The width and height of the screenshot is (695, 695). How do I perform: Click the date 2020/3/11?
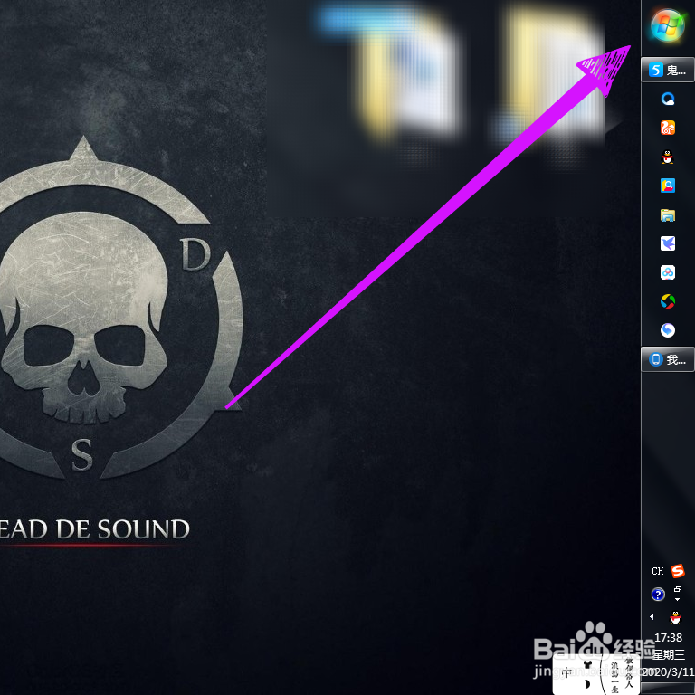[x=669, y=672]
